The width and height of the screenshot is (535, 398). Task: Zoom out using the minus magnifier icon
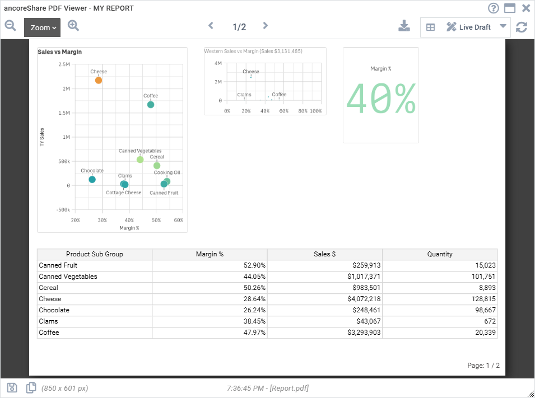click(10, 26)
